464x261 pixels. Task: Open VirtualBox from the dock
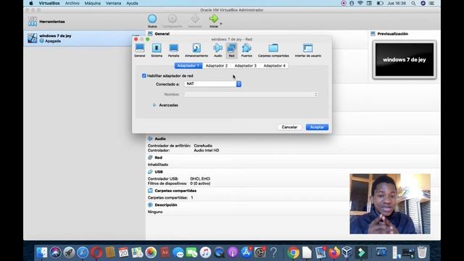[x=347, y=252]
